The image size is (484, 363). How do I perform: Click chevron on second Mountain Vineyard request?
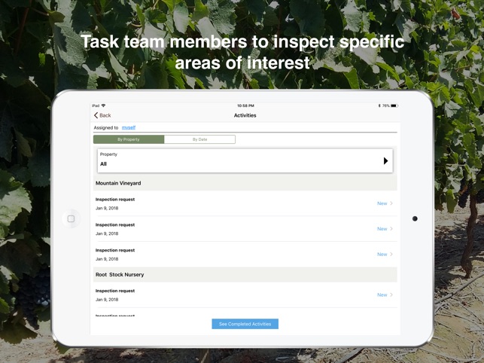pyautogui.click(x=391, y=229)
